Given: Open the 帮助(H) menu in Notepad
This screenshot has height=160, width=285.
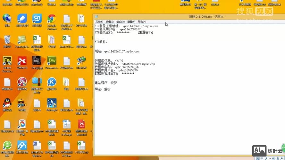Looking at the screenshot, I should click(142, 21).
